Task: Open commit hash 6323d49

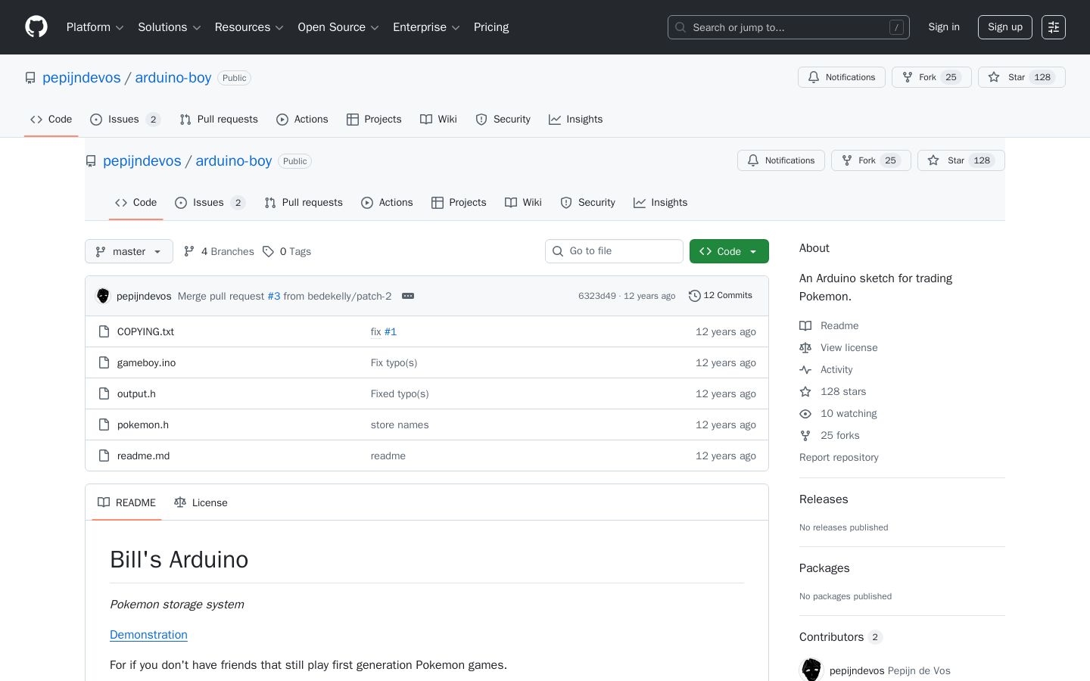Action: point(597,296)
